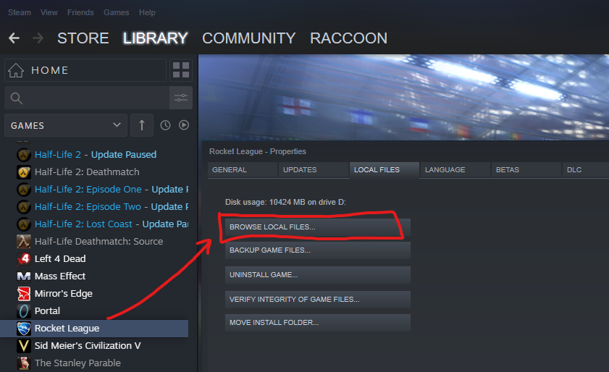Open the Games menu

(x=116, y=12)
